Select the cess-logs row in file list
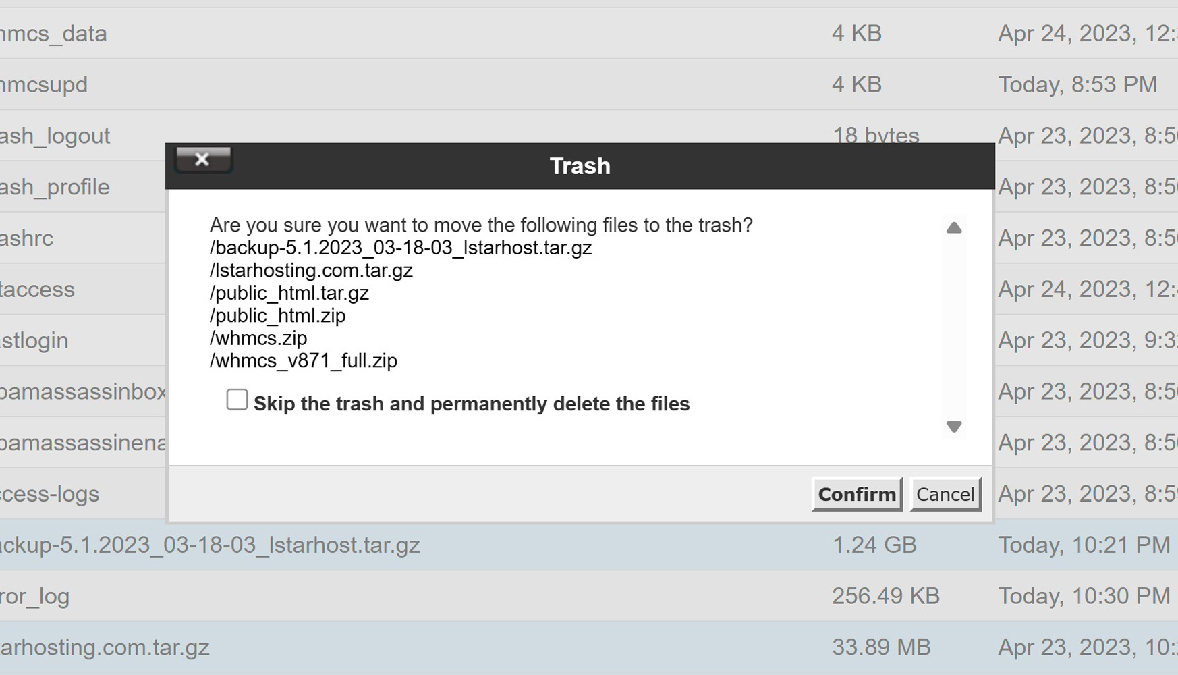The height and width of the screenshot is (675, 1178). 50,494
